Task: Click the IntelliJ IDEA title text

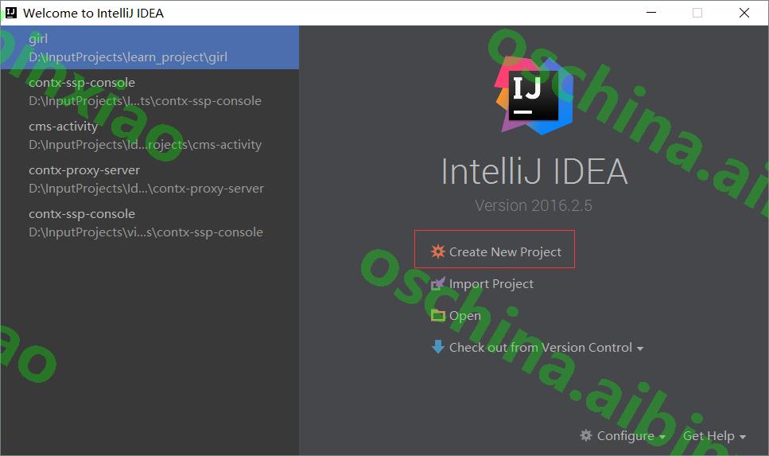Action: tap(534, 172)
